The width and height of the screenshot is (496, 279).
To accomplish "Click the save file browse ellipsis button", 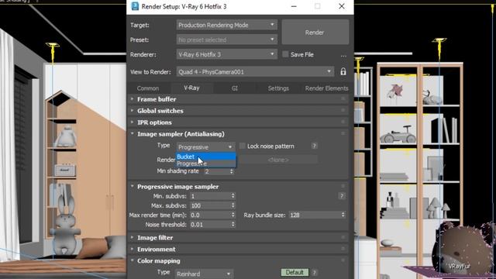I will (343, 55).
